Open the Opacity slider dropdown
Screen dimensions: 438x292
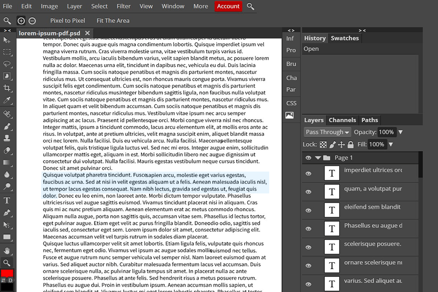(400, 132)
